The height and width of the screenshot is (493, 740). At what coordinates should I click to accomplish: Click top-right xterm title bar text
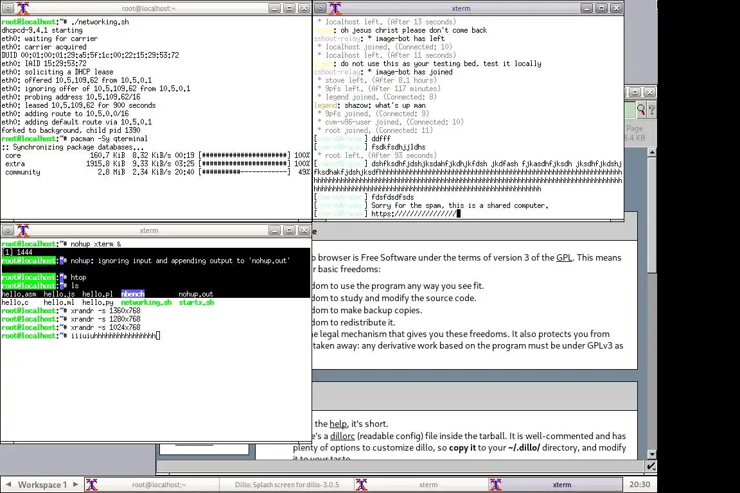[x=461, y=8]
